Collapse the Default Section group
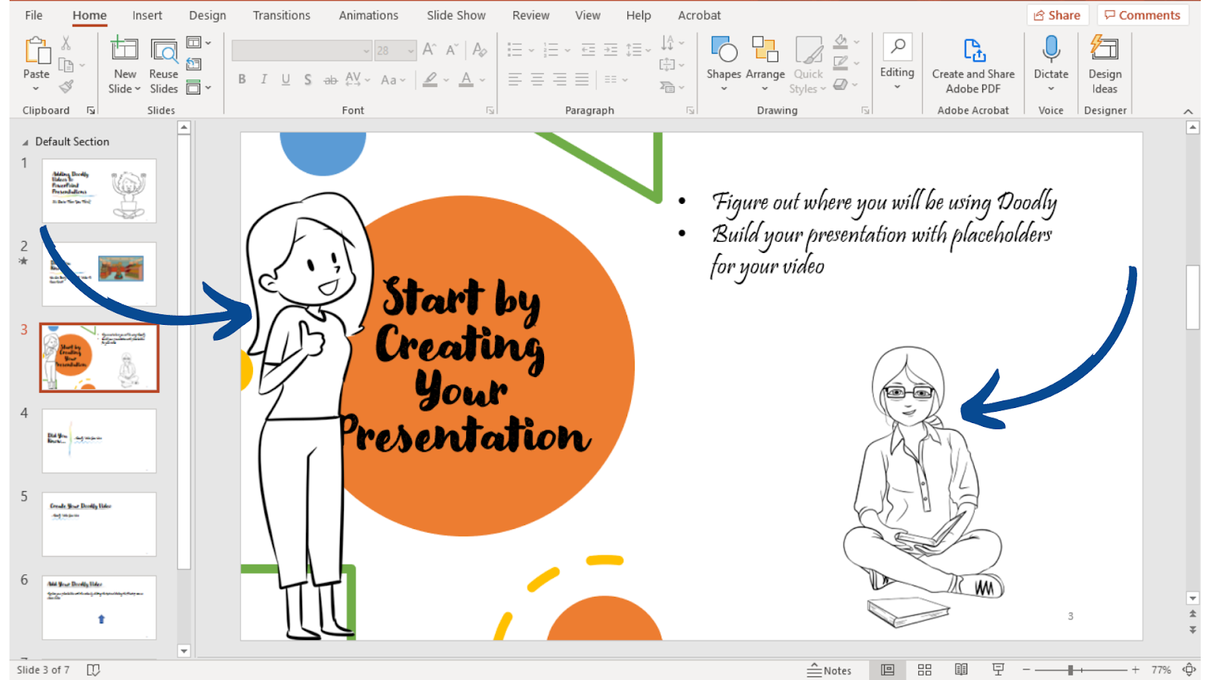This screenshot has width=1209, height=680. tap(26, 142)
